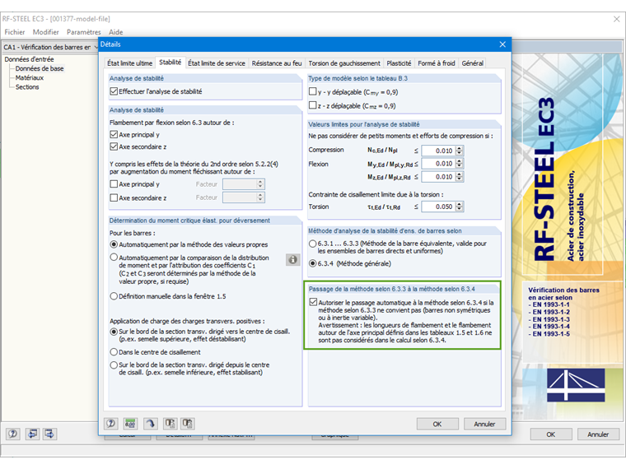
Task: Select load on edge away from shear centre
Action: click(114, 365)
